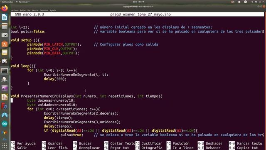Switch to the Terminal dock icon
Screen dimensions: 266x150
5,70
